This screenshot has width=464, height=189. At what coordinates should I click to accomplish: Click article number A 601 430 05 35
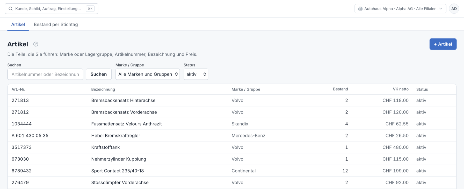click(x=30, y=136)
